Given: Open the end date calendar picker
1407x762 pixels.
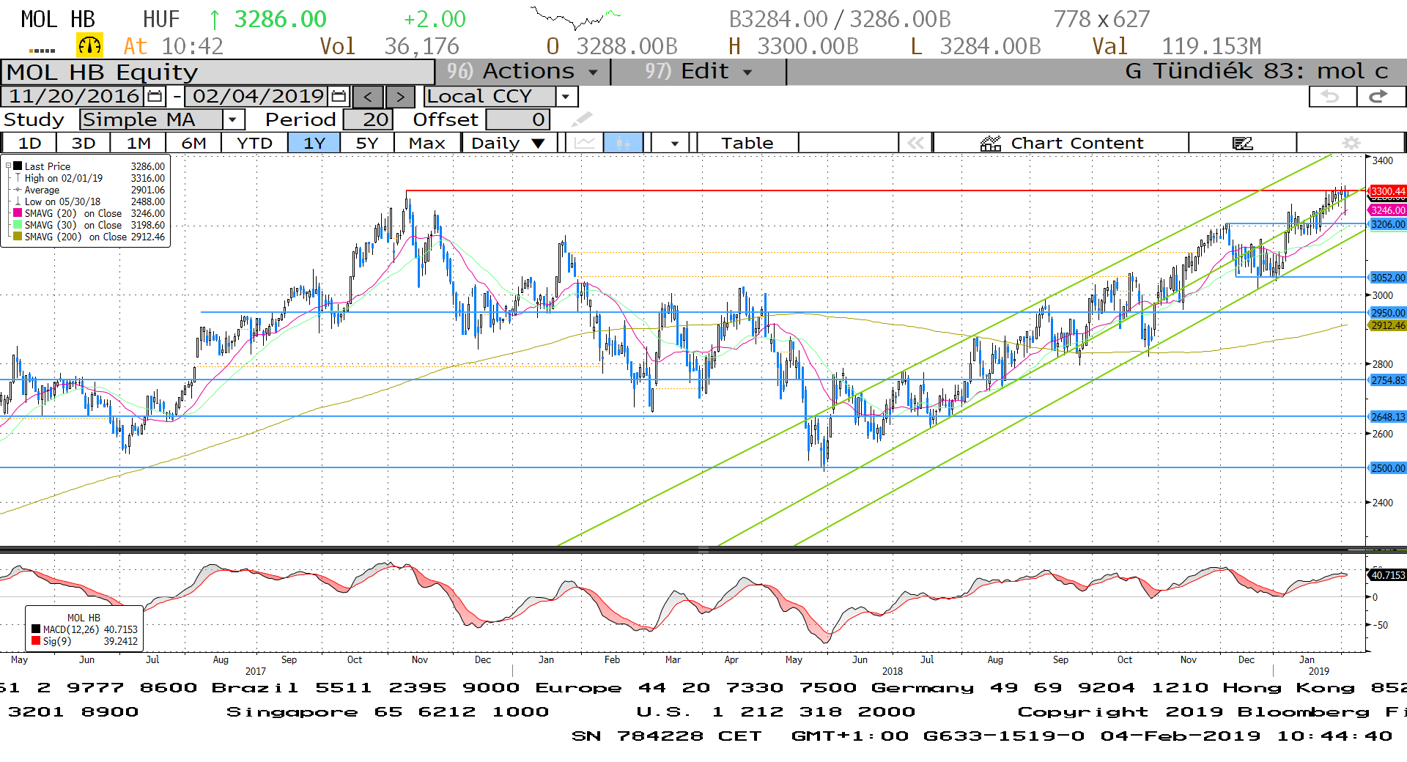Looking at the screenshot, I should (339, 96).
